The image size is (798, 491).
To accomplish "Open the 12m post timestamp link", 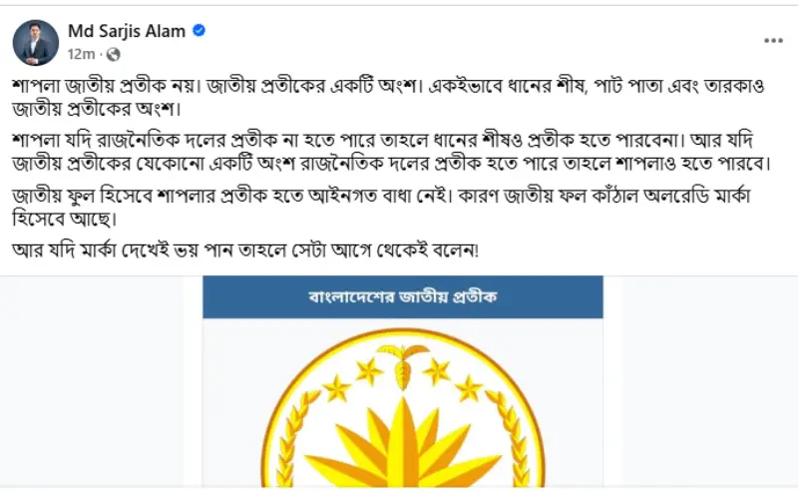I will point(81,54).
